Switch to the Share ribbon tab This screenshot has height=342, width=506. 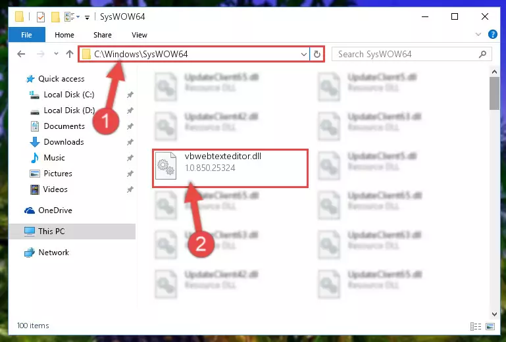(x=102, y=35)
